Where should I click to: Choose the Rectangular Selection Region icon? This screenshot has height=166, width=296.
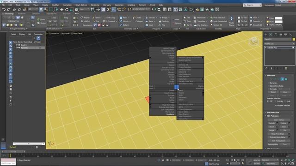[51, 9]
